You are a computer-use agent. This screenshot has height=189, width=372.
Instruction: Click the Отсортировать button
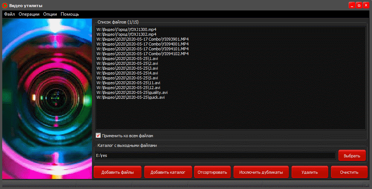pyautogui.click(x=212, y=172)
